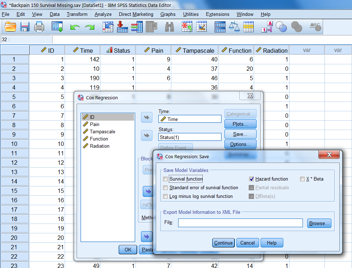
Task: Click the XML export File text field
Action: coord(240,223)
